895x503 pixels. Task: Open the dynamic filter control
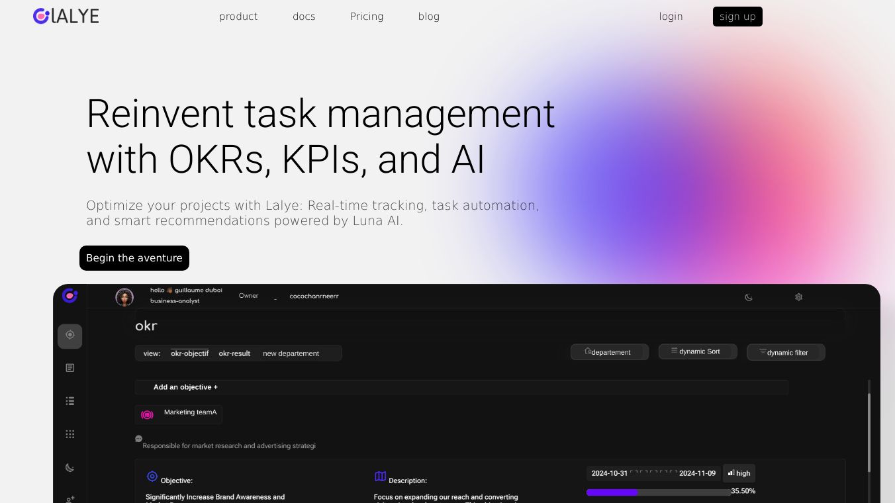coord(786,352)
